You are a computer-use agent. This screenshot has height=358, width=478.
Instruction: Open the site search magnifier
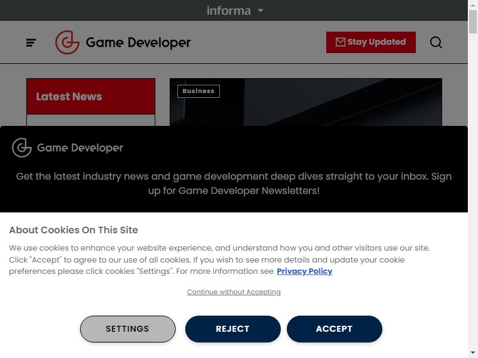[x=436, y=42]
